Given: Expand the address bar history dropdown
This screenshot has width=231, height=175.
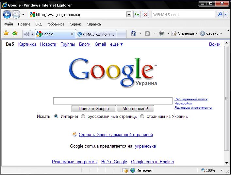Looking at the screenshot, I should click(129, 15).
